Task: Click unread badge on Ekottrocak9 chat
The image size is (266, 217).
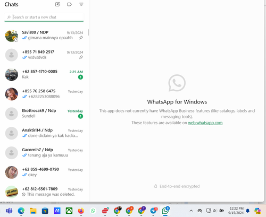Action: pos(80,116)
